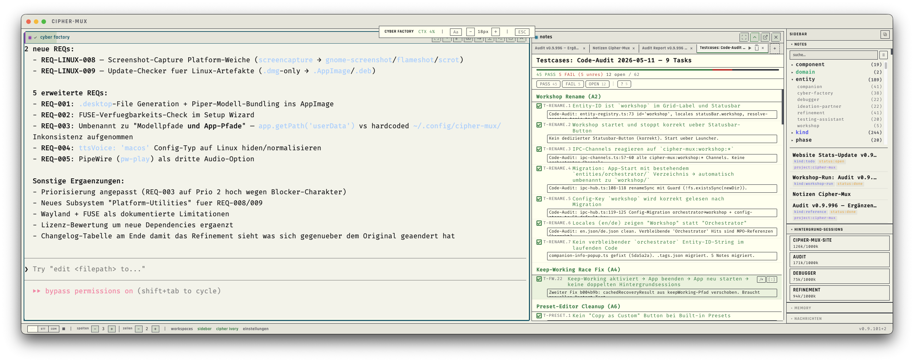
Task: Select the OFF voice mode toggle
Action: tap(33, 329)
